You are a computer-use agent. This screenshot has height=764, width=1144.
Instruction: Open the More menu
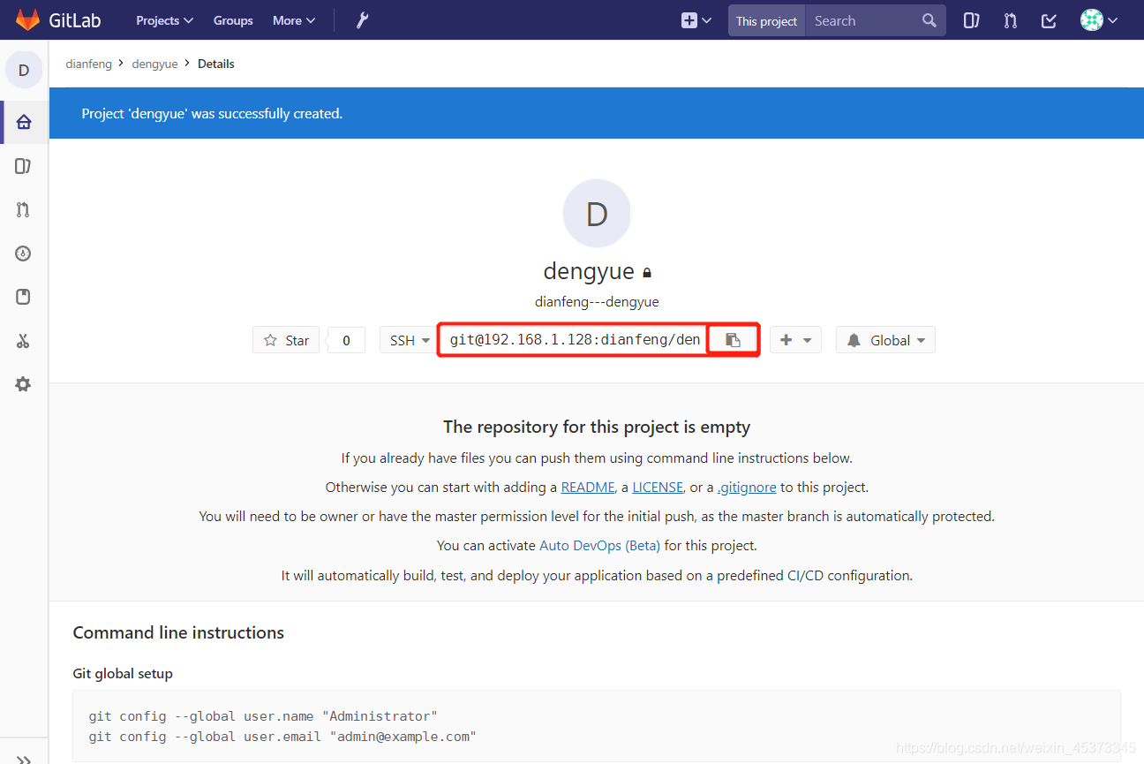pyautogui.click(x=294, y=20)
